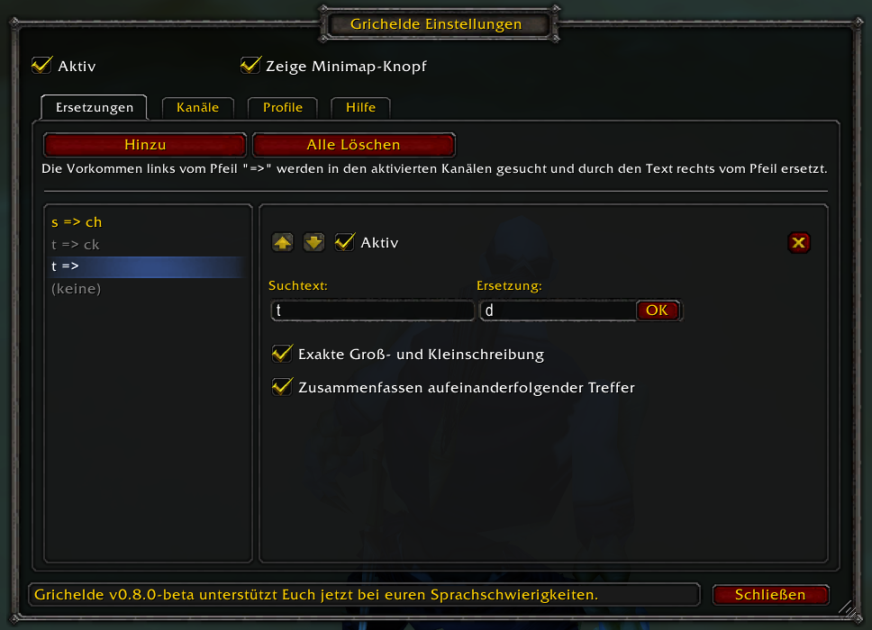Uncheck the replacement's Aktiv checkbox
The height and width of the screenshot is (630, 872).
pyautogui.click(x=344, y=242)
